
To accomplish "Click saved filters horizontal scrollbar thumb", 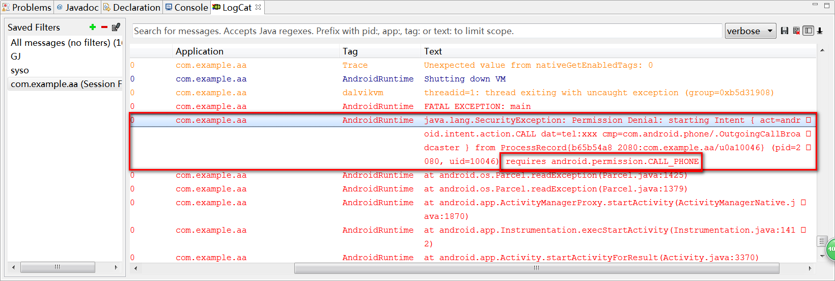I will [x=58, y=267].
